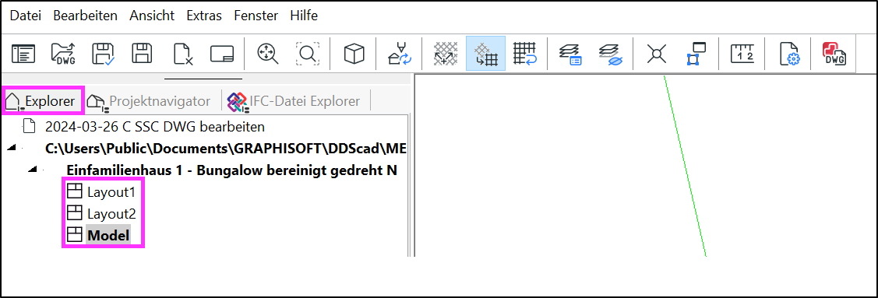Close document with the X page icon

pyautogui.click(x=183, y=54)
